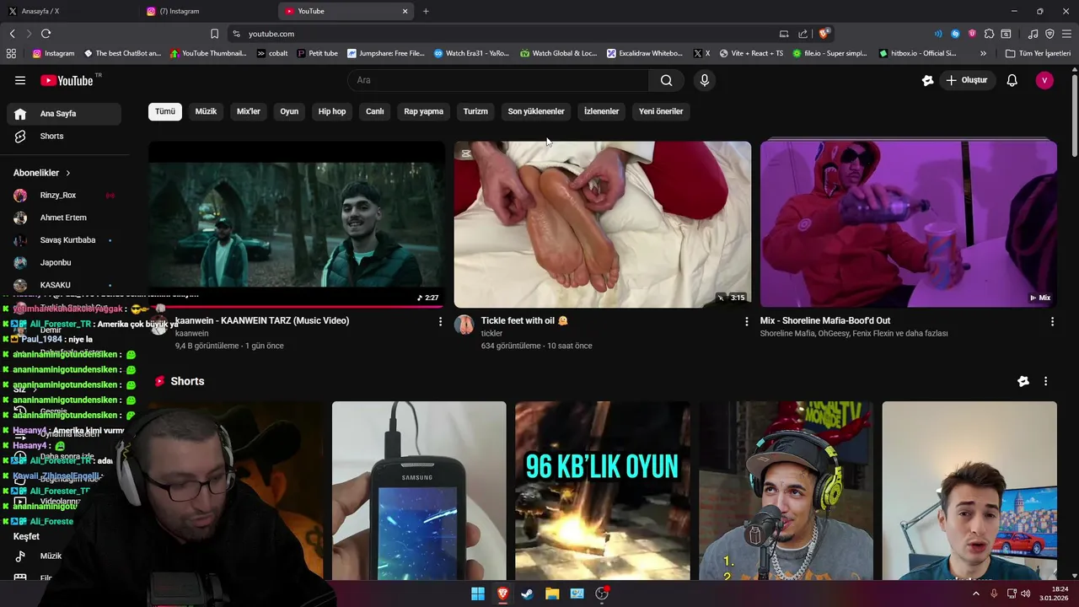Select the İzlenenler filter chip
This screenshot has width=1079, height=607.
point(601,111)
